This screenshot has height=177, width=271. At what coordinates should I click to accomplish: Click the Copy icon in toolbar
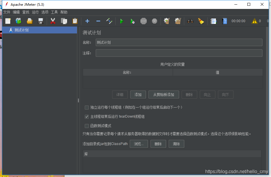pyautogui.click(x=64, y=21)
